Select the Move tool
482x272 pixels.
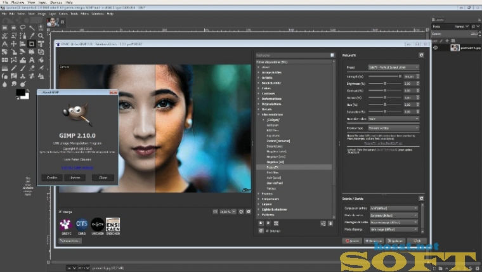[14, 44]
